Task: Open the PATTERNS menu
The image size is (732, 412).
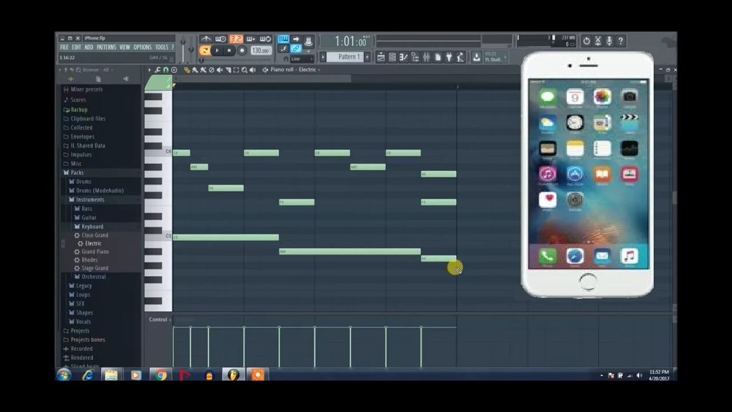Action: 106,47
